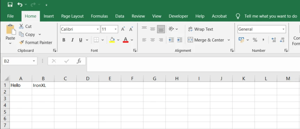Select Center horizontal alignment icon
Viewport: 300px width, 129px height.
click(152, 40)
